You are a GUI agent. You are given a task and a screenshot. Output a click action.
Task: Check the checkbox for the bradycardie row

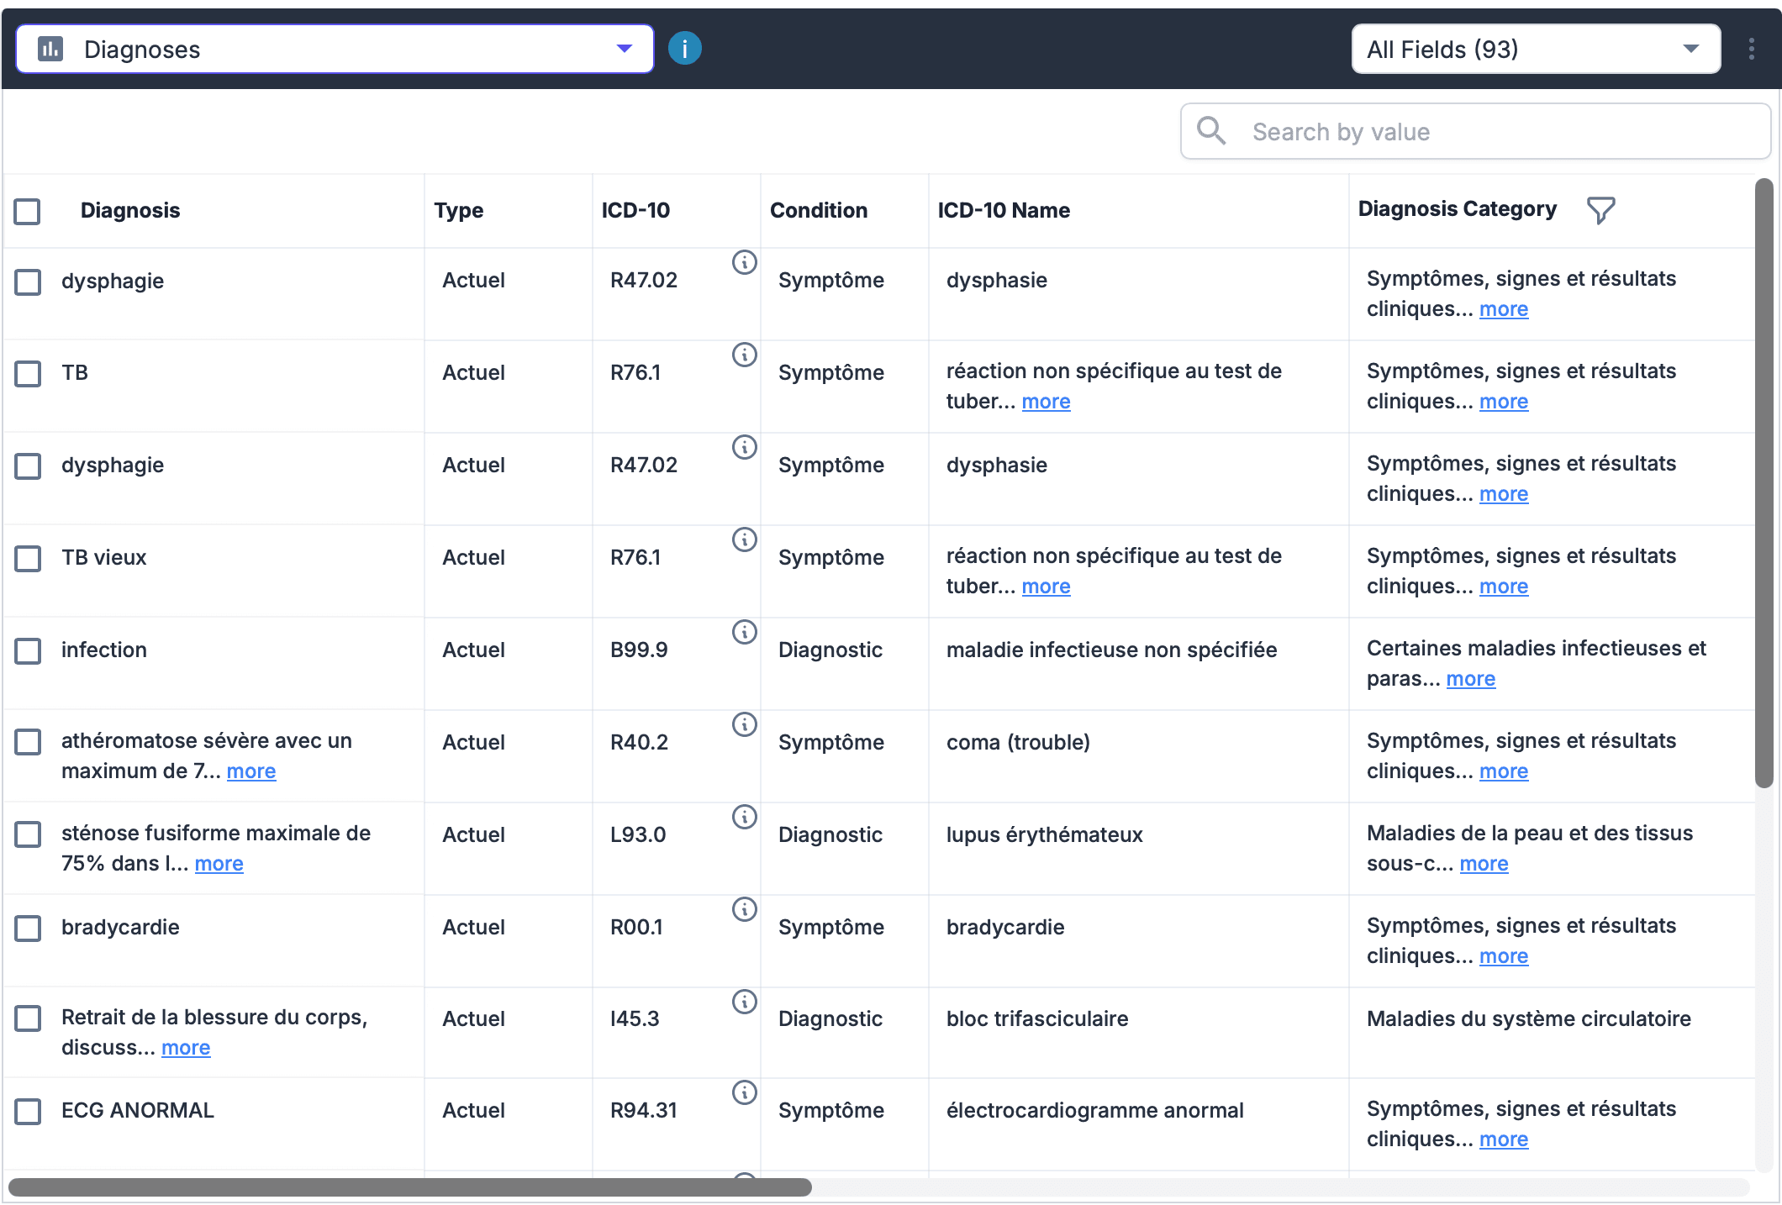(x=28, y=929)
